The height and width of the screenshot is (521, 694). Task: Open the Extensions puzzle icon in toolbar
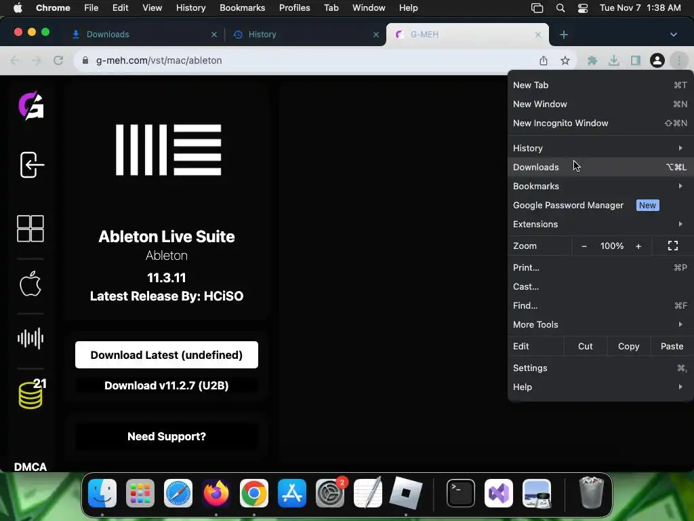pyautogui.click(x=592, y=60)
